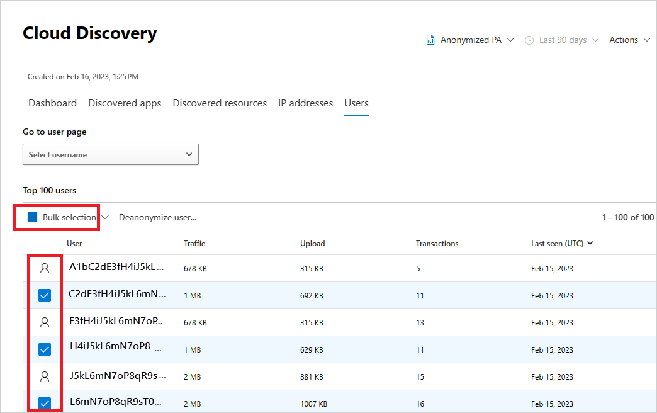Screen dimensions: 657x413
Task: Uncheck the checkbox for user H4iJ5kL6mN7oP8
Action: [44, 349]
